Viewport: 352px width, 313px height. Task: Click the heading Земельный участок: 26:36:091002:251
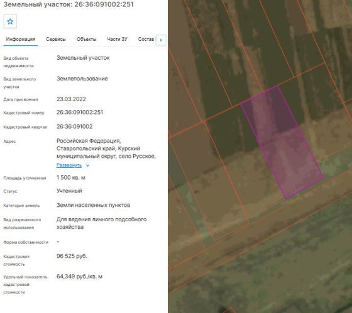69,4
